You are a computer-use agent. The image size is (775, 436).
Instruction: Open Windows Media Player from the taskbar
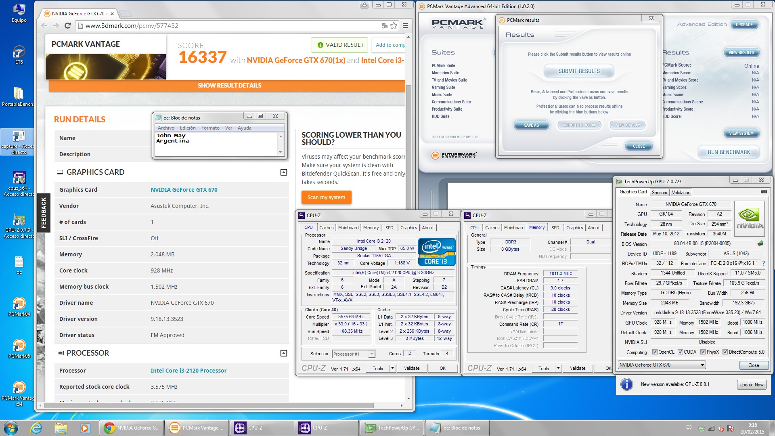pyautogui.click(x=85, y=428)
